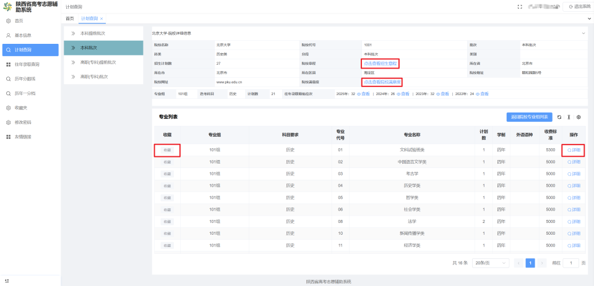This screenshot has height=286, width=594.
Task: Open 详细 for 法学
Action: pos(574,221)
